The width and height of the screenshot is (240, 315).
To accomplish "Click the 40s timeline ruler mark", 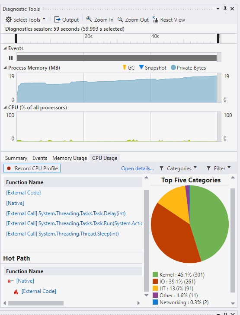I will tap(155, 36).
